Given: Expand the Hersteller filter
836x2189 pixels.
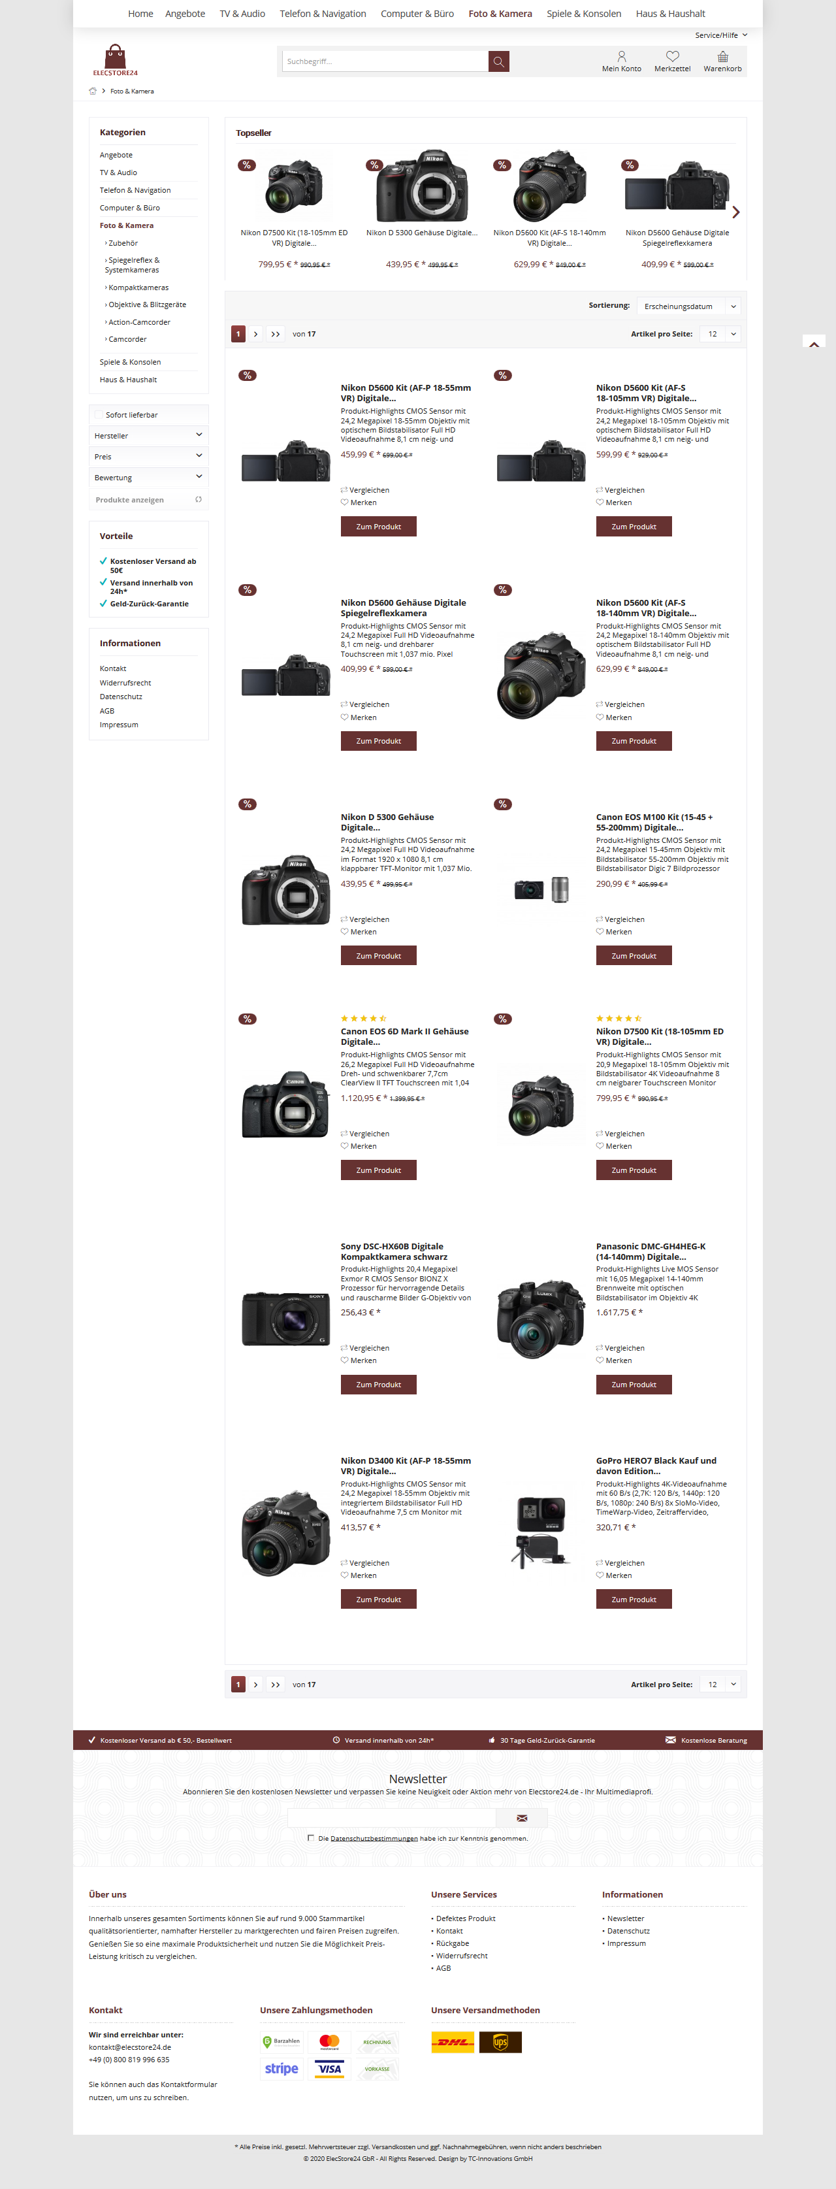Looking at the screenshot, I should pos(149,435).
